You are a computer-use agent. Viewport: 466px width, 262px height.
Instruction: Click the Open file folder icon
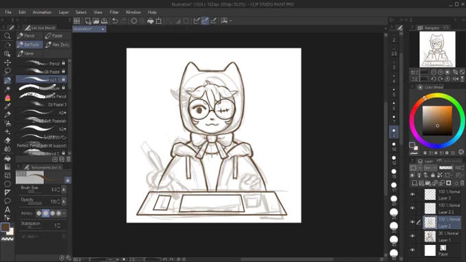[x=96, y=21]
